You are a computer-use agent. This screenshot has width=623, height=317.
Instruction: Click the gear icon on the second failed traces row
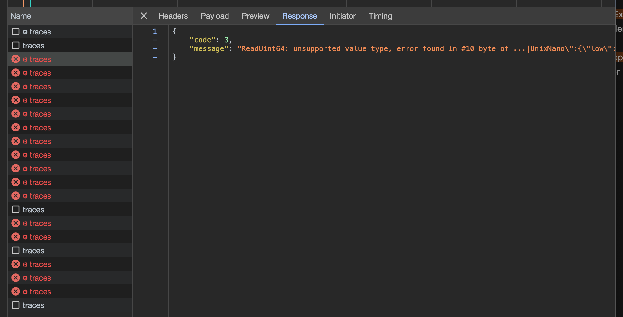25,73
